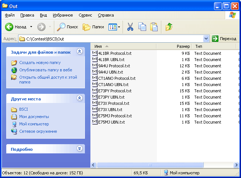Click the Views icon in toolbar
The image size is (241, 178).
pos(113,27)
